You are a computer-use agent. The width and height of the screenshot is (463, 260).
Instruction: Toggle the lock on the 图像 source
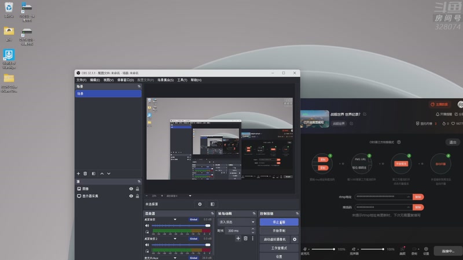click(137, 189)
